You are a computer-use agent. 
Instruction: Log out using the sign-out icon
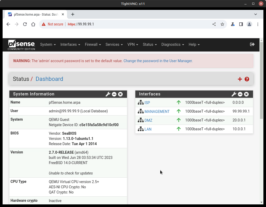[252, 44]
